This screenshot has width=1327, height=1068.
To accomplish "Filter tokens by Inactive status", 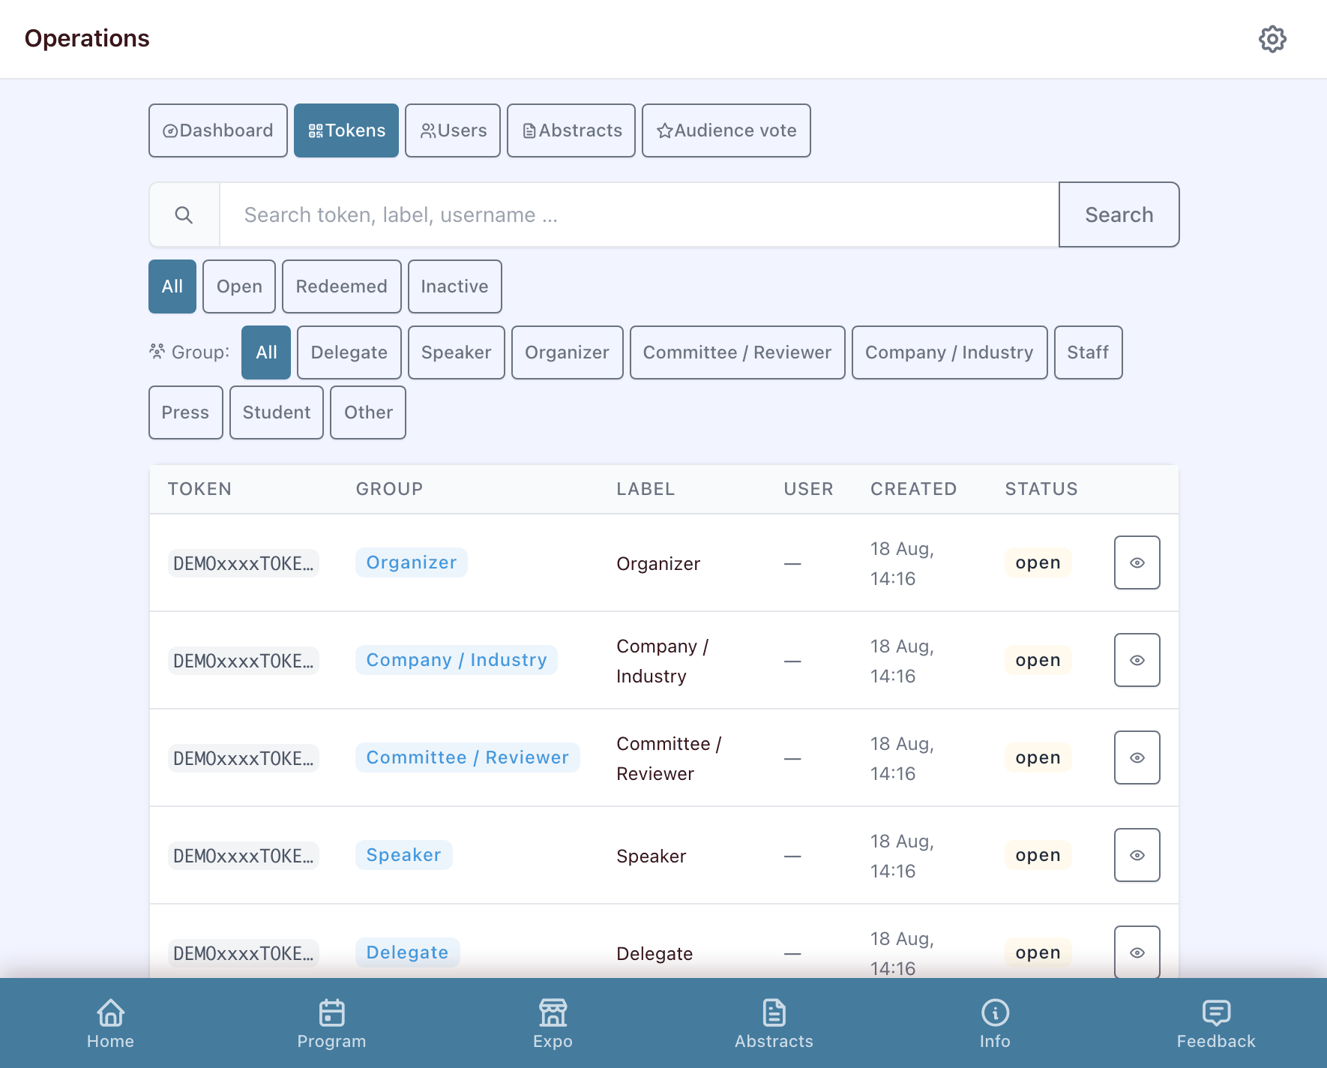I will click(x=455, y=286).
